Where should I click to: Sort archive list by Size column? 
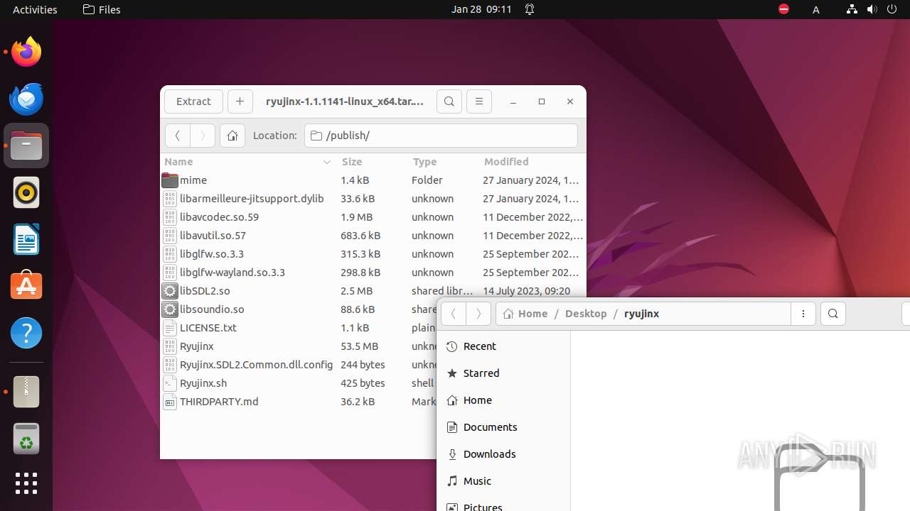(373, 162)
